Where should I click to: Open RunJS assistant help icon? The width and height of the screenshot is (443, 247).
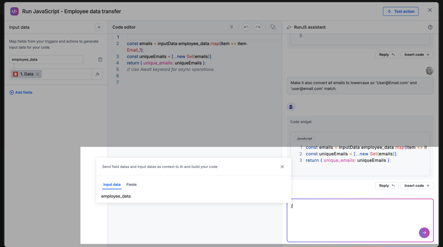[430, 27]
